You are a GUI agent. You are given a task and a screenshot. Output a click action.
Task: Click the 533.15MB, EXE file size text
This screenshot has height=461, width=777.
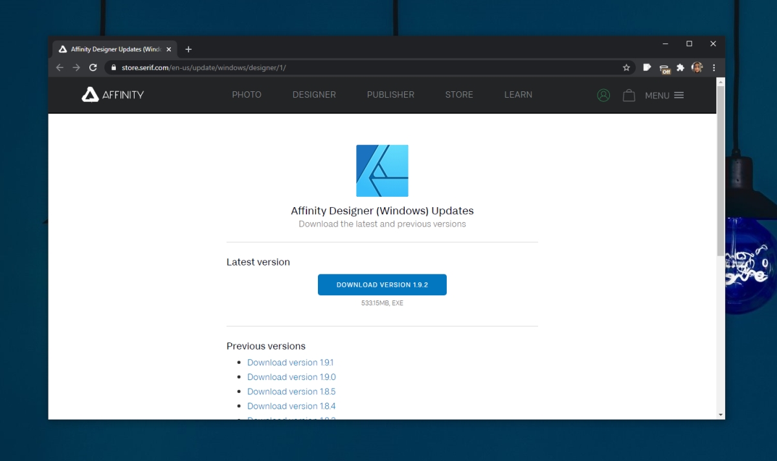click(x=382, y=303)
